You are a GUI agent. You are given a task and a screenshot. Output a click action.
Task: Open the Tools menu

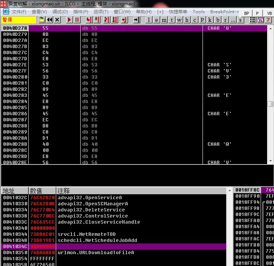point(199,12)
